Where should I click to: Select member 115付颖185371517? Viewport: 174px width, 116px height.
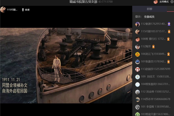tap(153, 32)
